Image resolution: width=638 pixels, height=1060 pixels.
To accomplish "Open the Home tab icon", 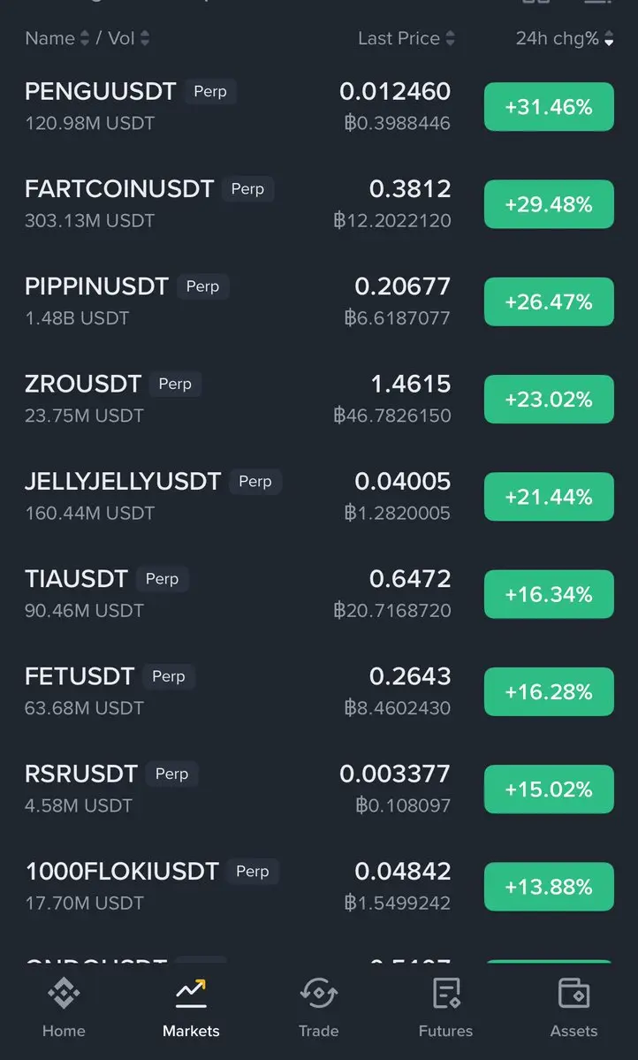I will tap(64, 994).
